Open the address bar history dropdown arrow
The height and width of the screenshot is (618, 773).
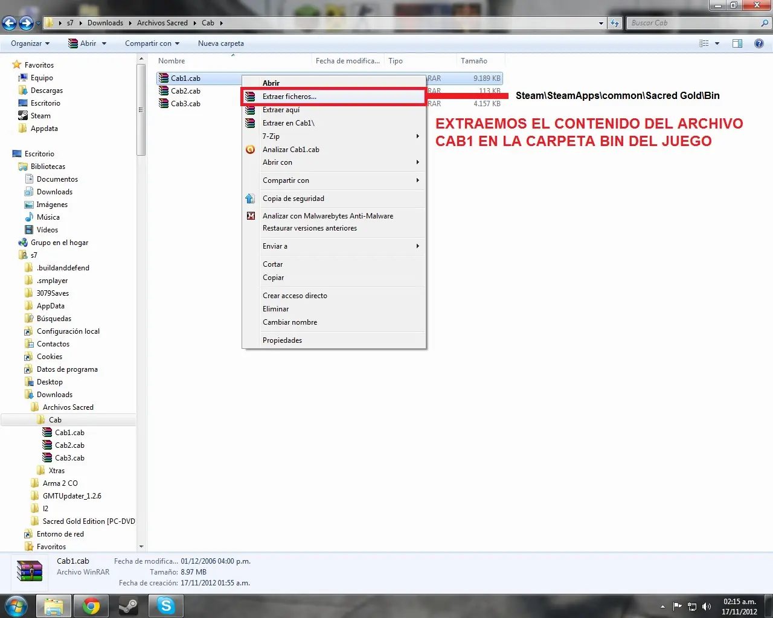[601, 23]
